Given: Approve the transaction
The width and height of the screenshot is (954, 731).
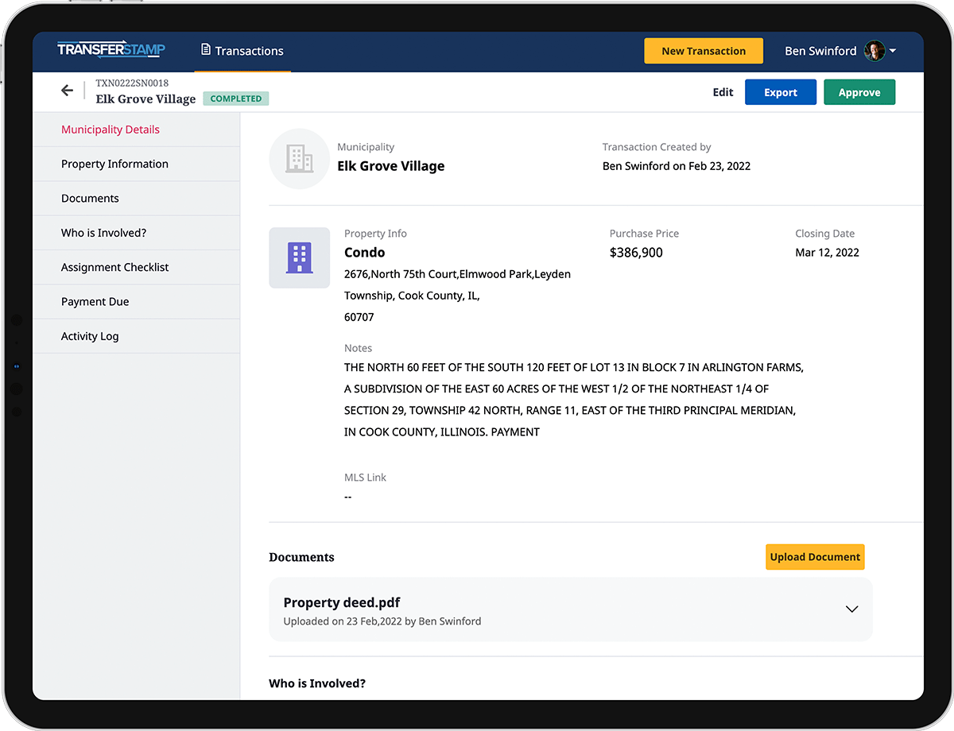Looking at the screenshot, I should 859,92.
